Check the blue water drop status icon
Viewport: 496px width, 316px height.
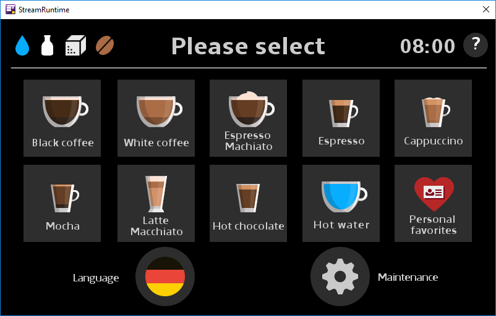[x=22, y=46]
